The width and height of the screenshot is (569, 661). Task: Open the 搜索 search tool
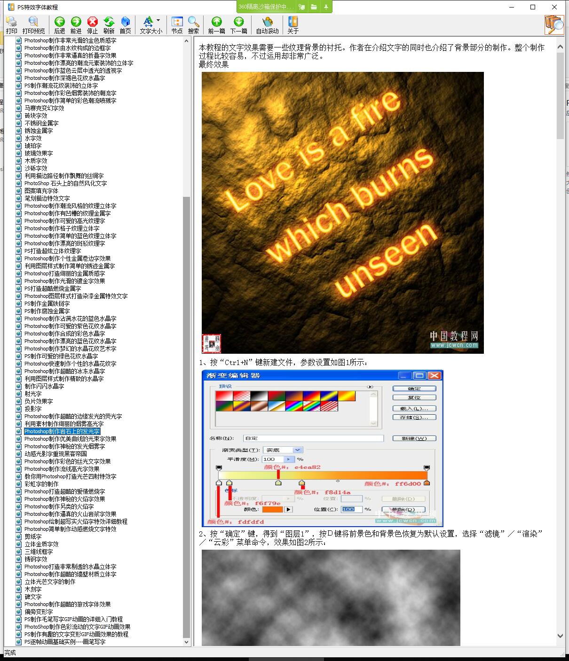coord(194,25)
